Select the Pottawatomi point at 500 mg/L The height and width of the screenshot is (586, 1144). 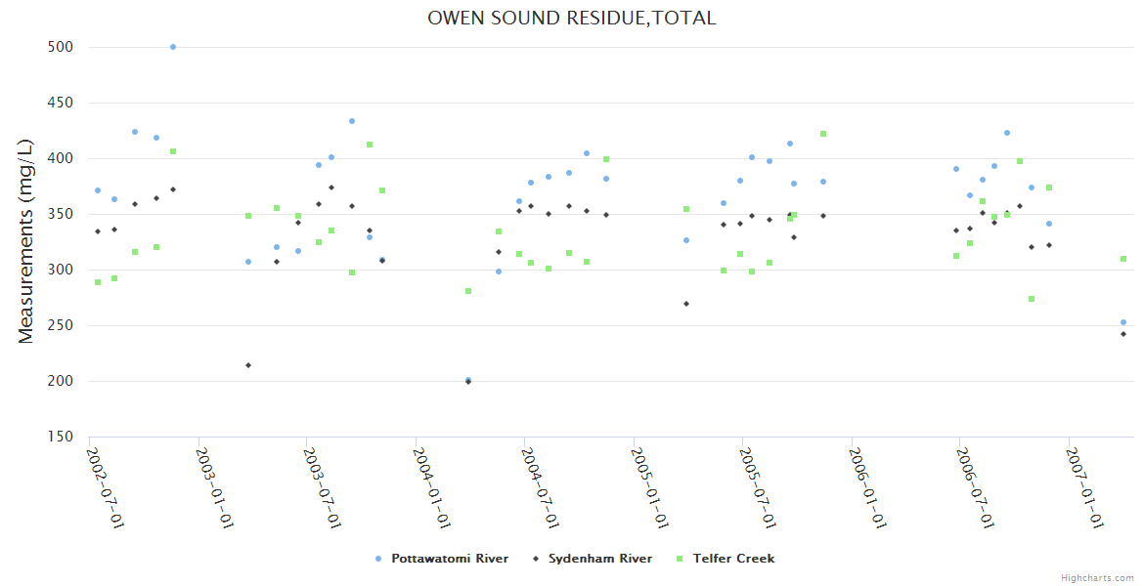pyautogui.click(x=173, y=47)
